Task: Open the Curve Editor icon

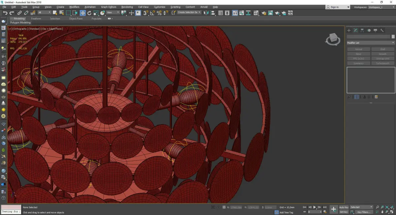Action: coord(242,13)
